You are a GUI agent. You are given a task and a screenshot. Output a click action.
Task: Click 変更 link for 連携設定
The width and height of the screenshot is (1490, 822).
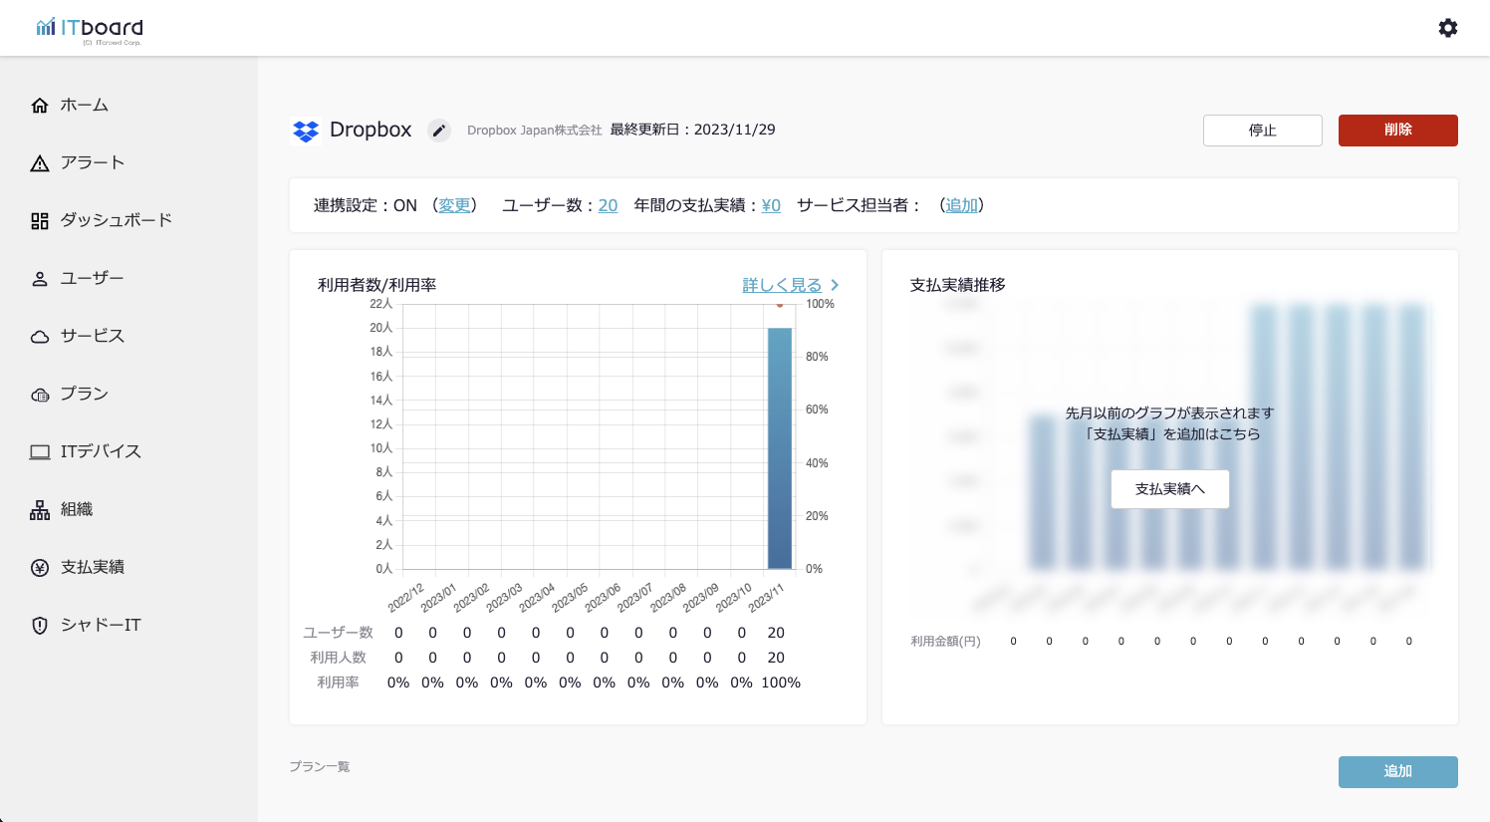point(454,205)
